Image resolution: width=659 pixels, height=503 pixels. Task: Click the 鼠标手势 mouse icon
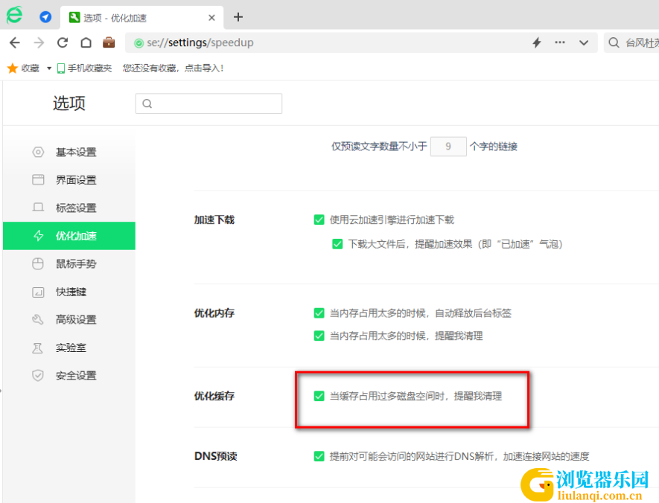(x=38, y=263)
